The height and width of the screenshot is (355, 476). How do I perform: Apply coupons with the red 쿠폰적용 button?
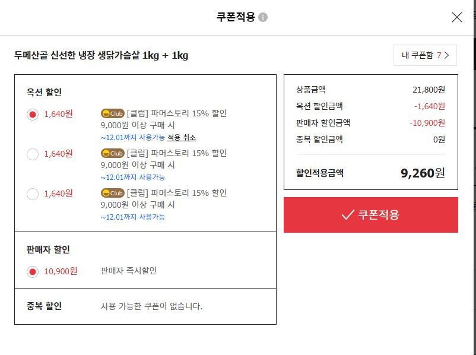coord(371,215)
